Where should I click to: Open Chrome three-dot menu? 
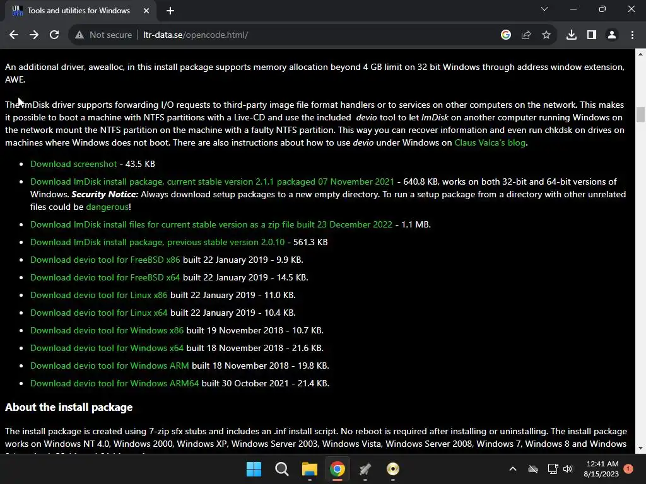tap(632, 35)
